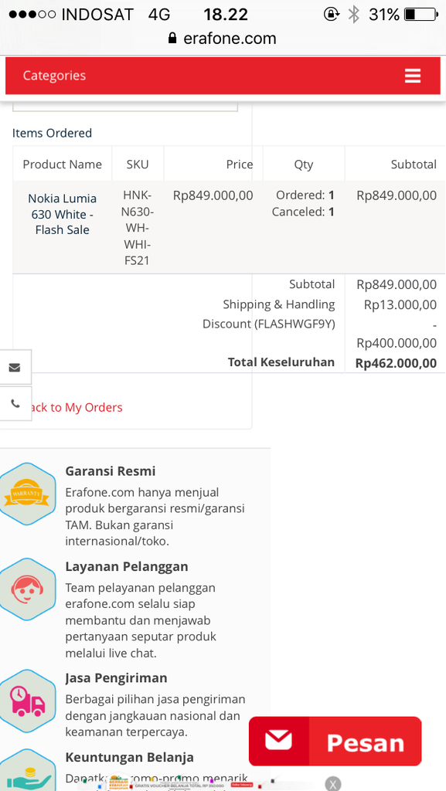
Task: Select the Garansi Resmi heading
Action: [111, 471]
